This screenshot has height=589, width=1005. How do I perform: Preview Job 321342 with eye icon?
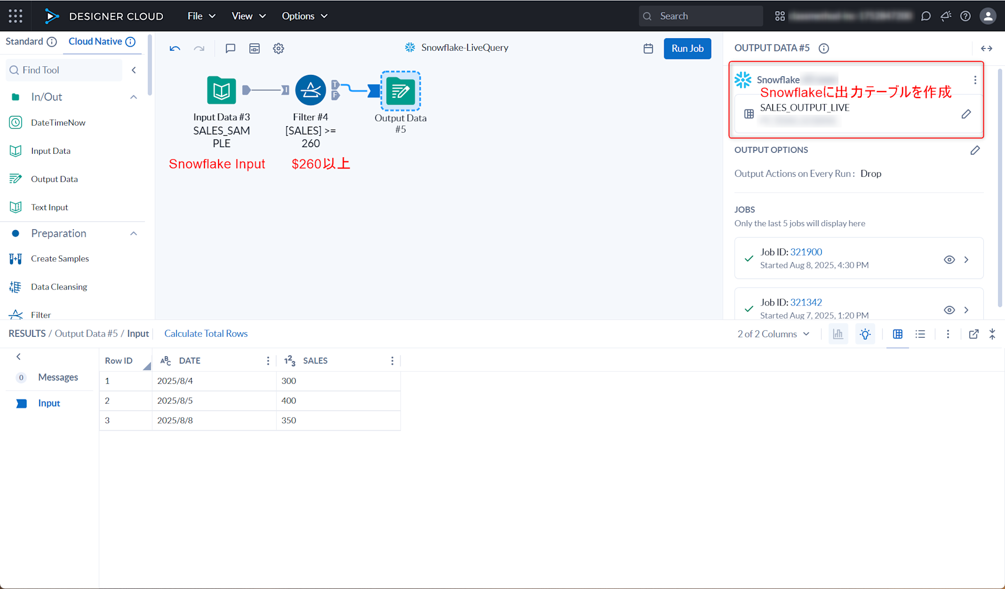tap(949, 310)
